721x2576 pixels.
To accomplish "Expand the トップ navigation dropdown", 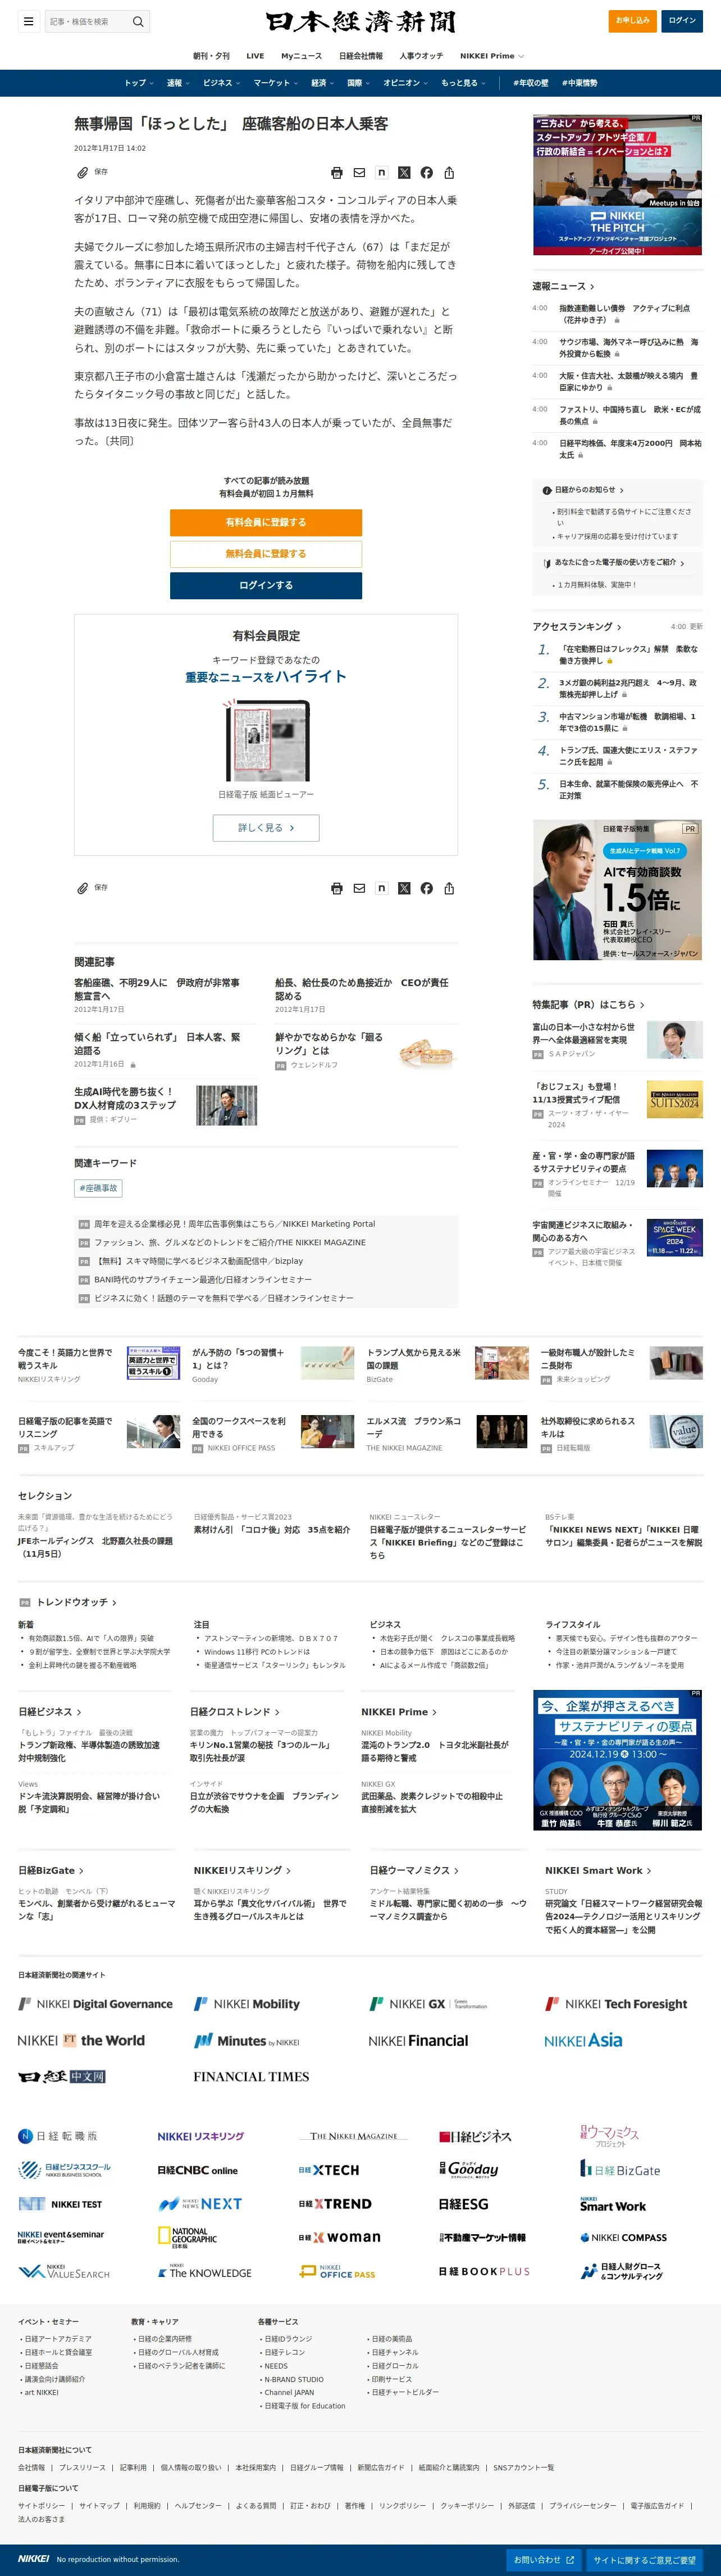I will [x=139, y=83].
